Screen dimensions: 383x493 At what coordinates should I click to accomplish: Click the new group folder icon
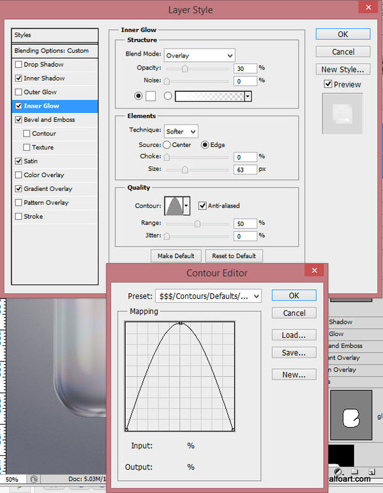point(355,471)
